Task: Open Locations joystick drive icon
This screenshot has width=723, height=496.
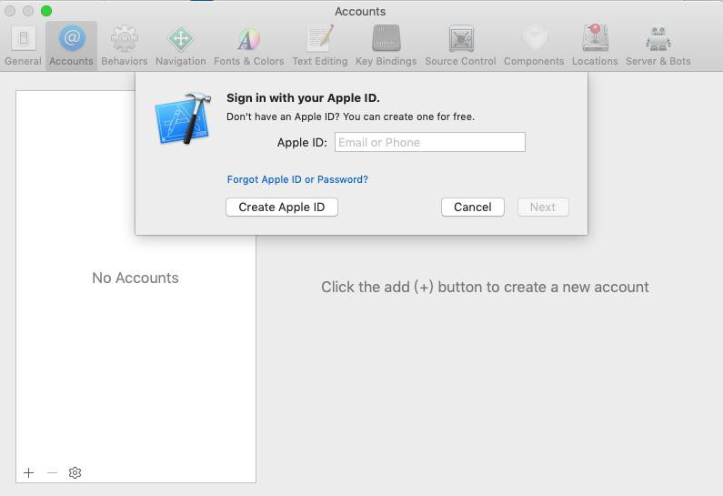Action: coord(595,38)
